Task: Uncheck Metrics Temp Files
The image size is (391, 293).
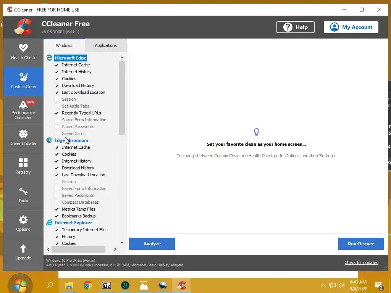Action: [57, 209]
